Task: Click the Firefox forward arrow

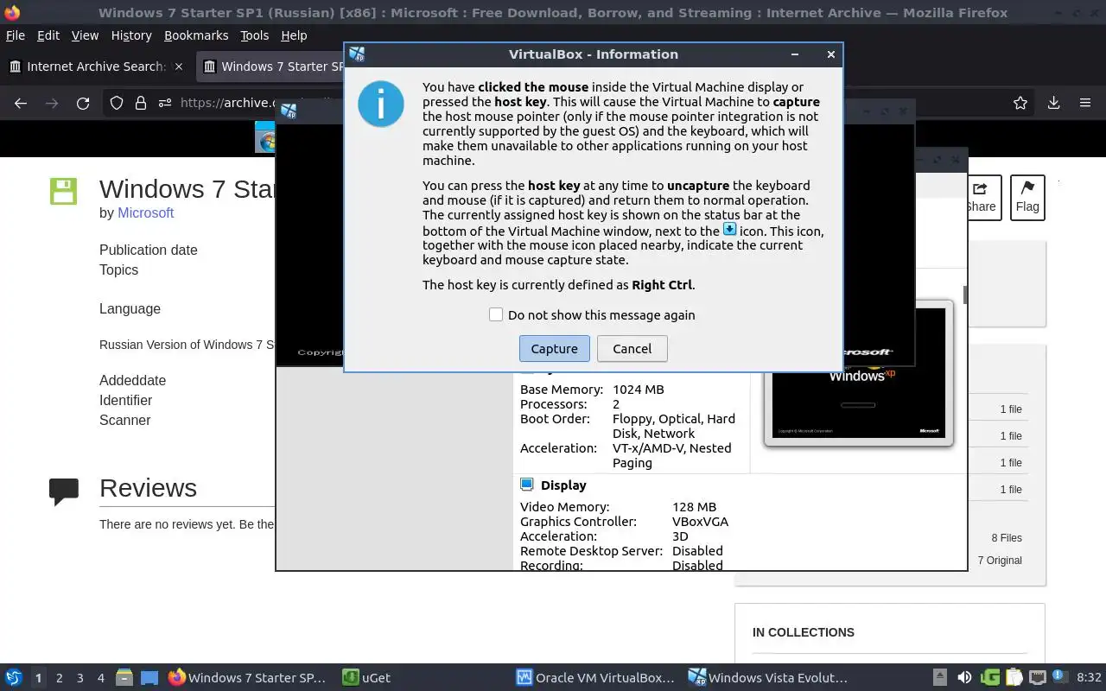Action: 52,103
